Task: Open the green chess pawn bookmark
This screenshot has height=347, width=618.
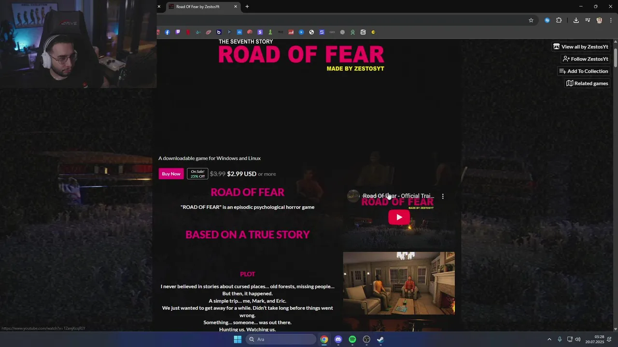Action: (x=270, y=32)
